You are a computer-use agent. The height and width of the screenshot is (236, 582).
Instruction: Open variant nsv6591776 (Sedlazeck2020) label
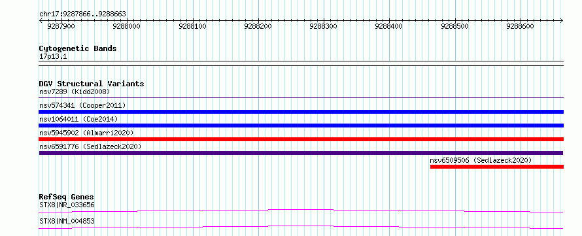(90, 146)
